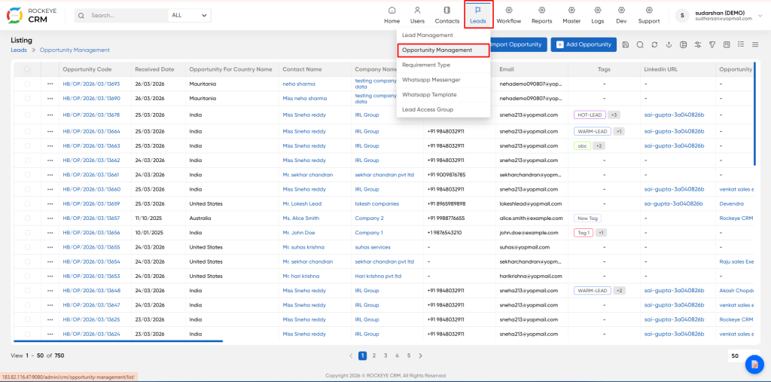771x382 pixels.
Task: Go to next page with right chevron
Action: click(x=420, y=356)
